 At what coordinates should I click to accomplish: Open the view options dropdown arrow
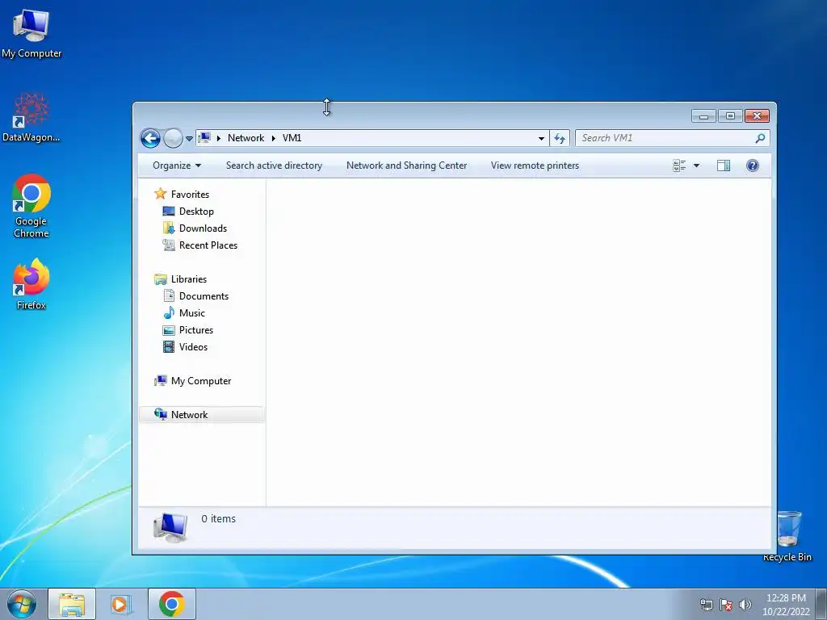coord(696,165)
